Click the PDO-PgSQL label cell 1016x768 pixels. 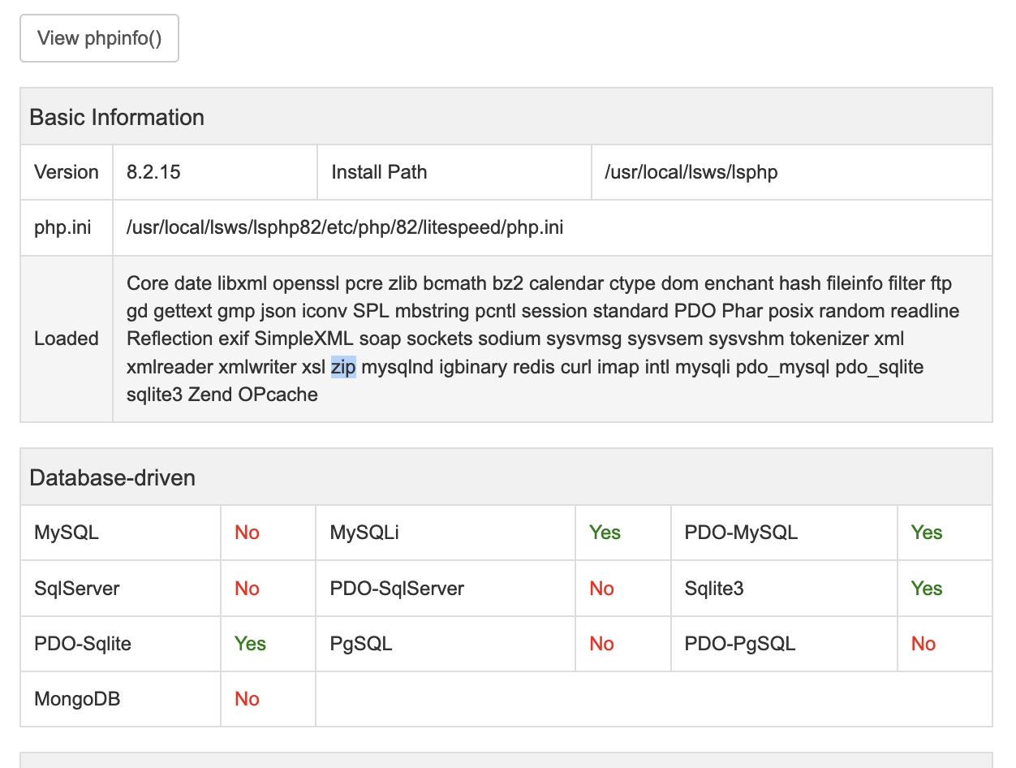coord(740,644)
